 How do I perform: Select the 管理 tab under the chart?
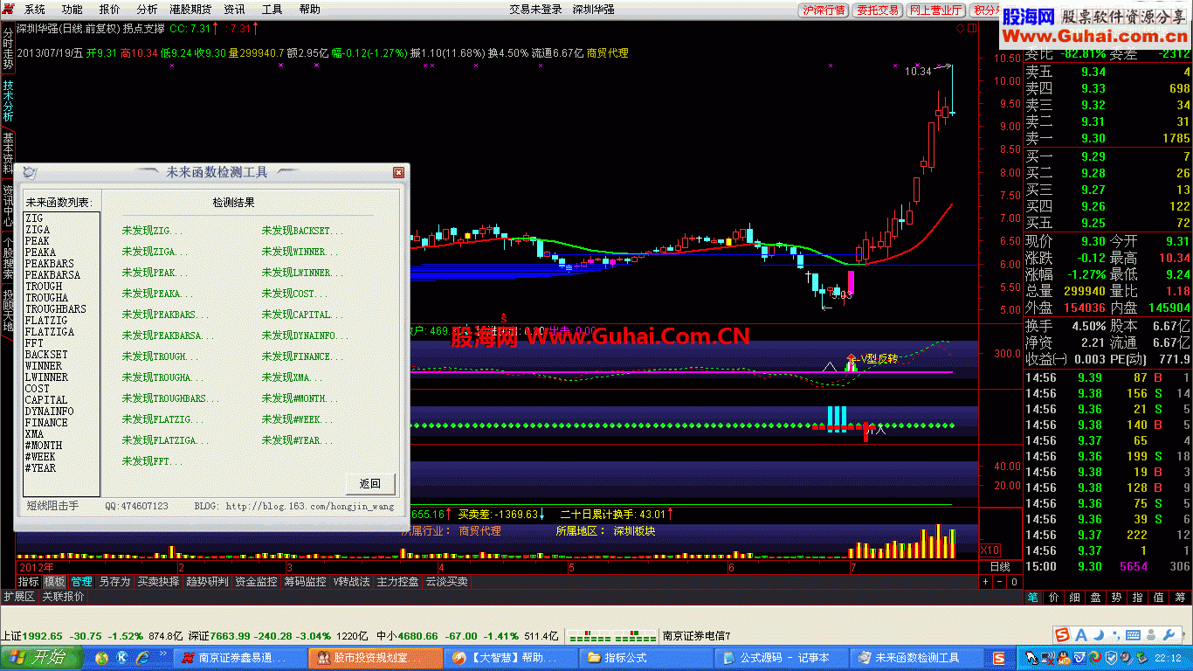tap(81, 581)
